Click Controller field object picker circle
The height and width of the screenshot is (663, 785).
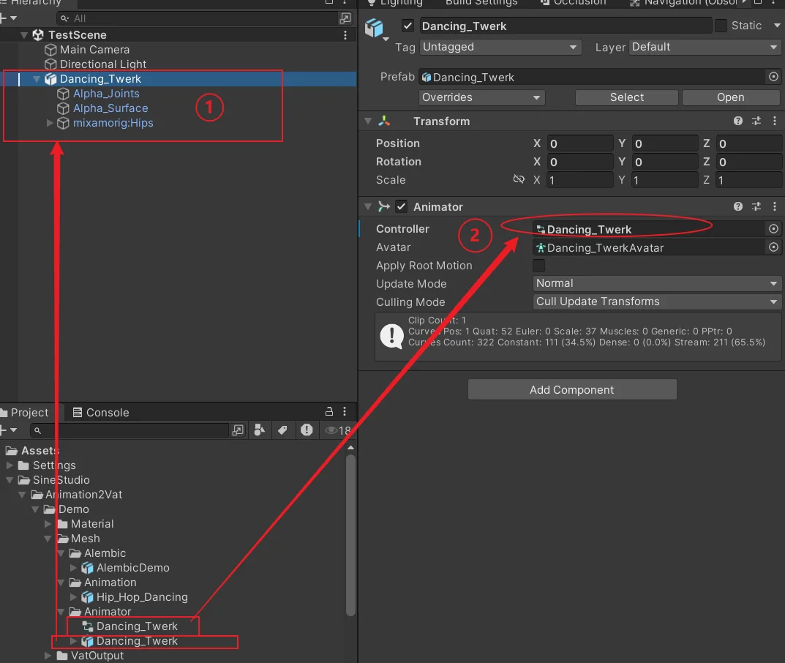click(773, 229)
